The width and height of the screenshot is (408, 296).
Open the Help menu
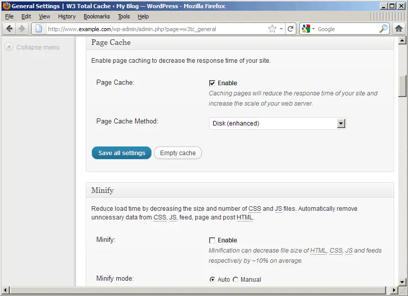(143, 16)
